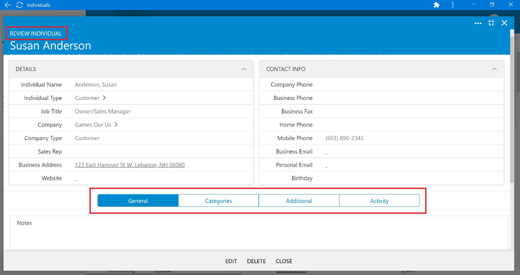Open the Games Our Us company chevron
This screenshot has width=520, height=275.
[116, 125]
